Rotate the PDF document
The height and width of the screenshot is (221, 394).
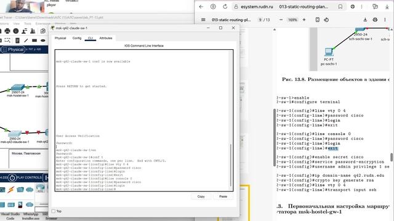click(326, 20)
